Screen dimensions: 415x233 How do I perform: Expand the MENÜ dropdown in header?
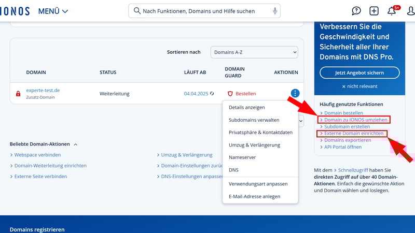click(x=53, y=11)
